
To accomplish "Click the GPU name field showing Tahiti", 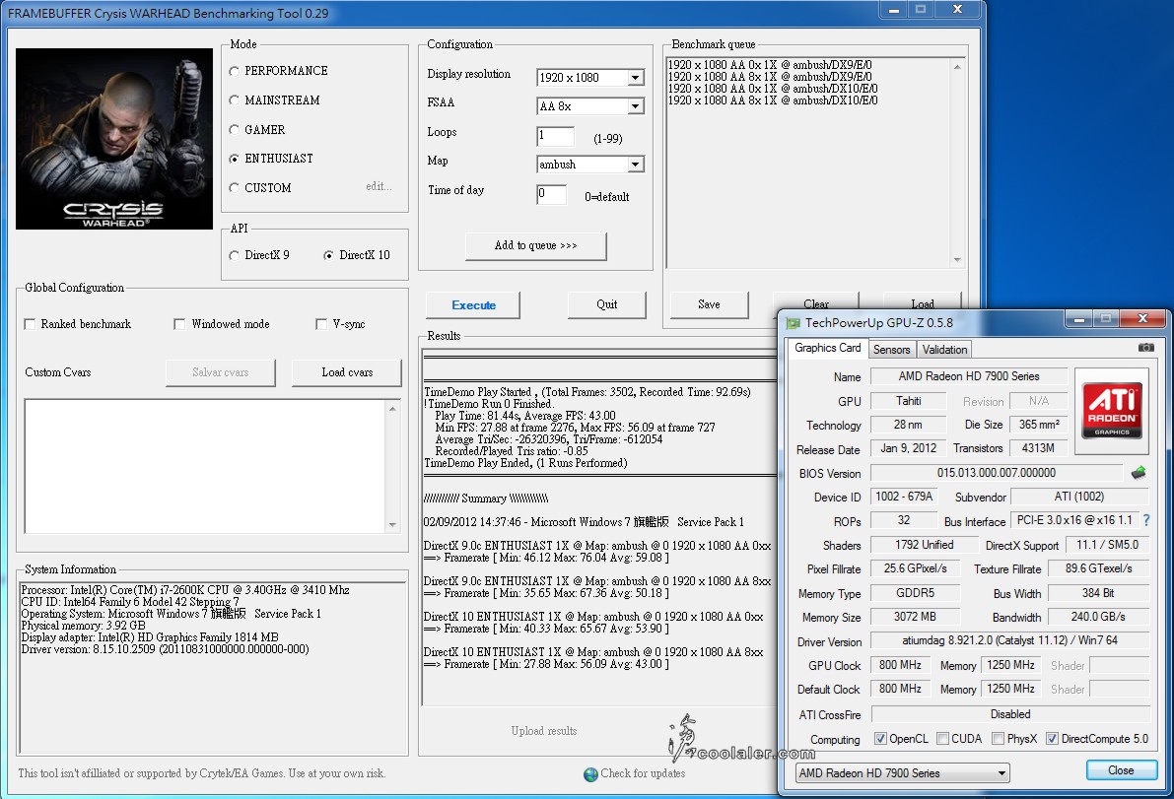I will [909, 401].
